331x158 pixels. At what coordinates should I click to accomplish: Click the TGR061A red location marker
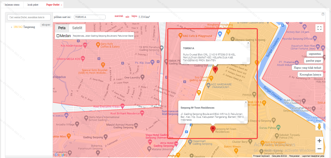(x=215, y=70)
